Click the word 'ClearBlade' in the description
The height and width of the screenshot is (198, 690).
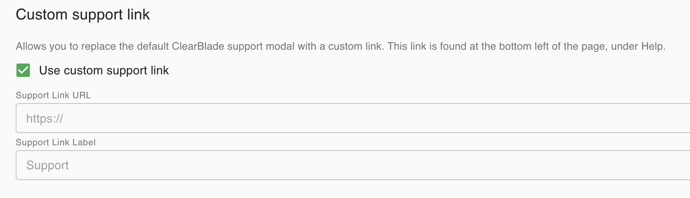[198, 46]
